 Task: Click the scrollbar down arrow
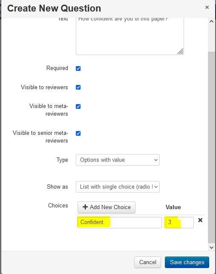(211, 247)
